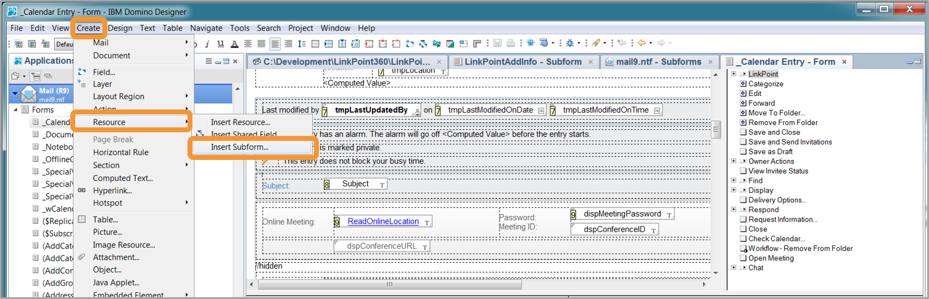Toggle underline text formatting
Viewport: 929px width, 299px height.
pos(221,44)
